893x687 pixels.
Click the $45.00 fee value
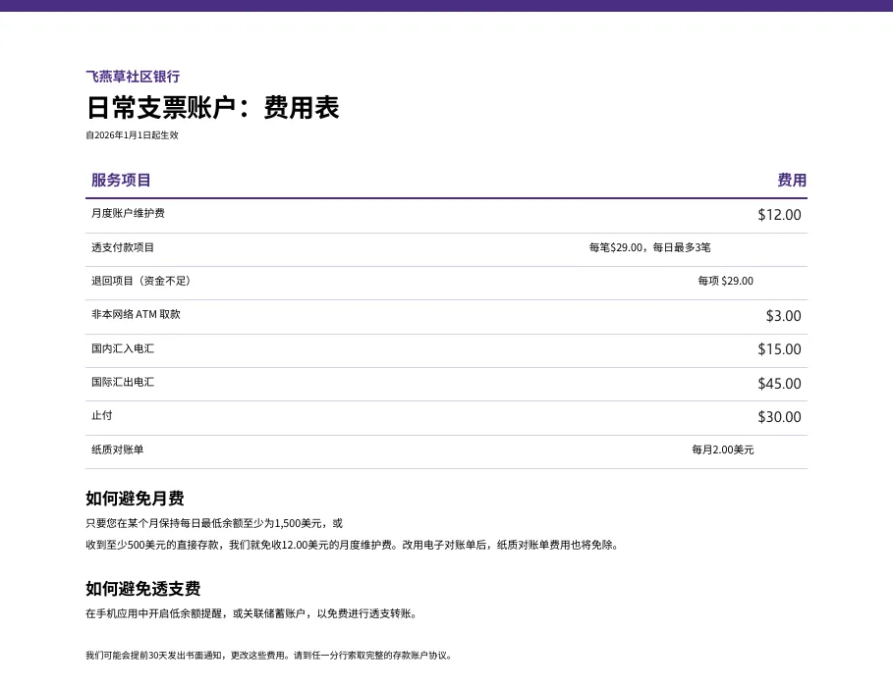click(779, 384)
